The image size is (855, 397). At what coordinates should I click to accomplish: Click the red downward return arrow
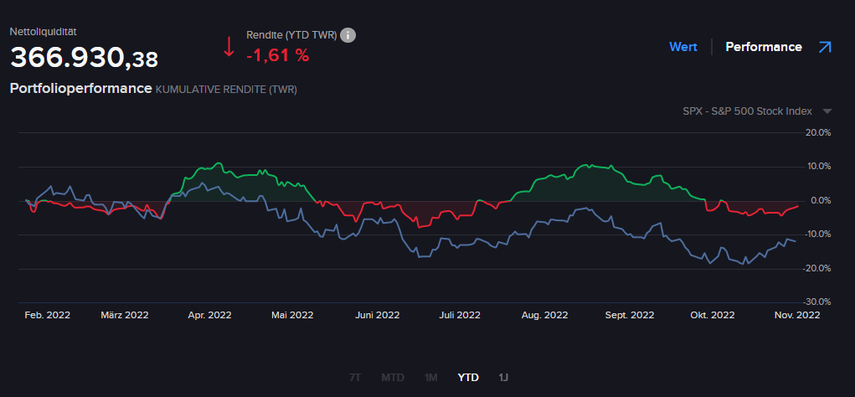tap(229, 47)
